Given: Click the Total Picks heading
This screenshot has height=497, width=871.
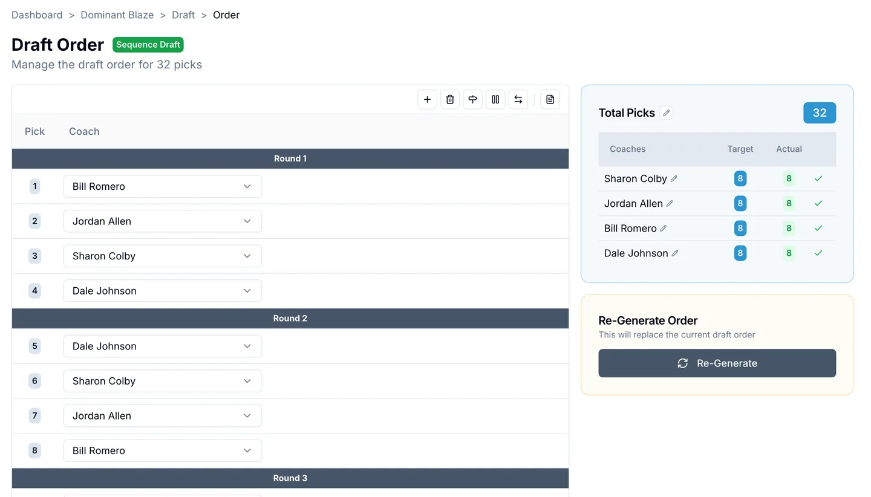Looking at the screenshot, I should [627, 112].
